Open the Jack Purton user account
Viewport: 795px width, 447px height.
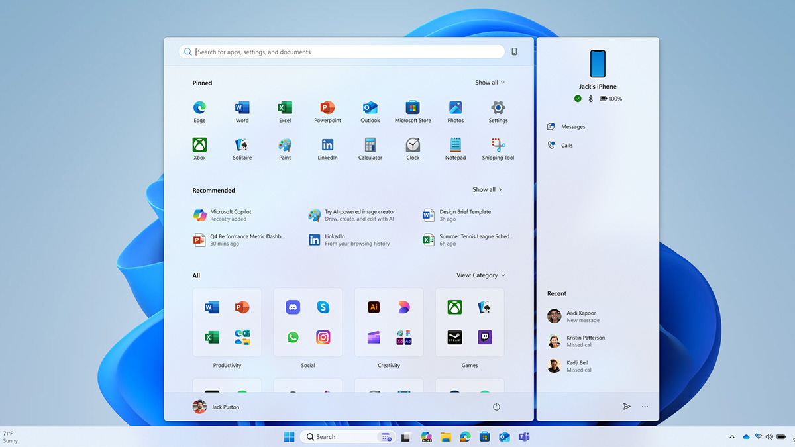point(216,407)
